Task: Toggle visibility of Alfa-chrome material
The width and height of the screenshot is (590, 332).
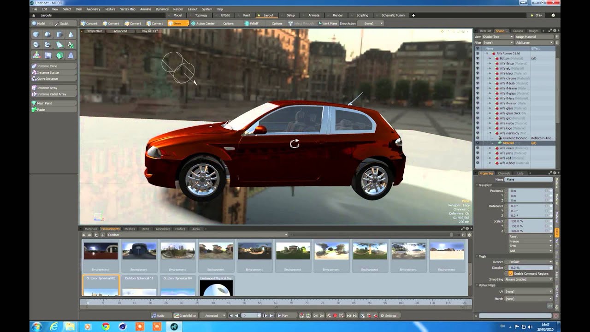Action: tap(477, 78)
